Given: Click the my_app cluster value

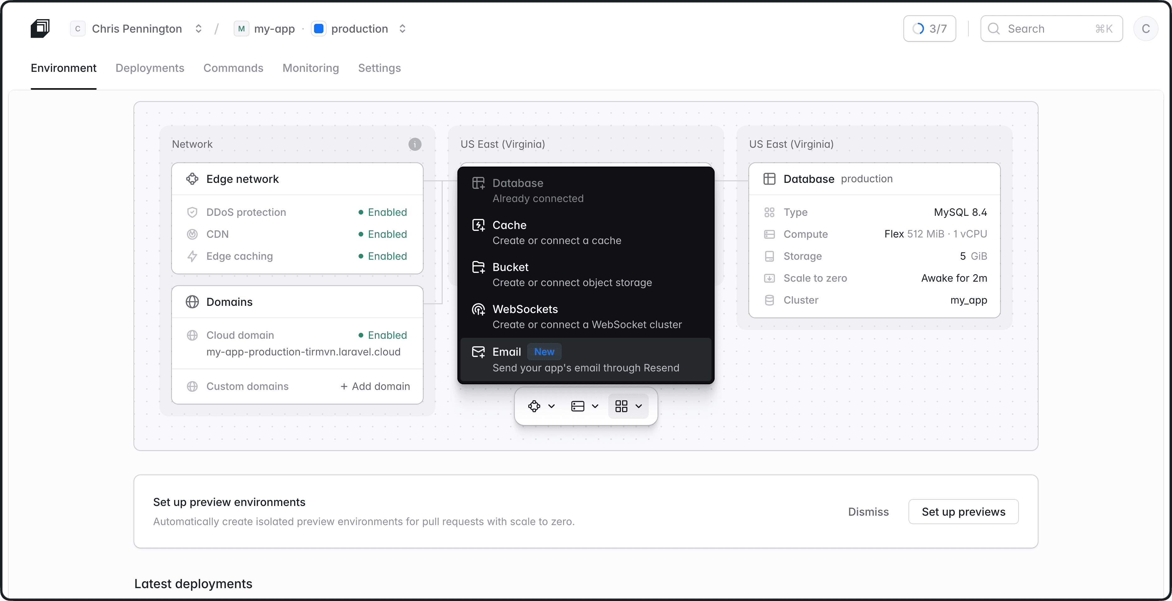Looking at the screenshot, I should 969,300.
